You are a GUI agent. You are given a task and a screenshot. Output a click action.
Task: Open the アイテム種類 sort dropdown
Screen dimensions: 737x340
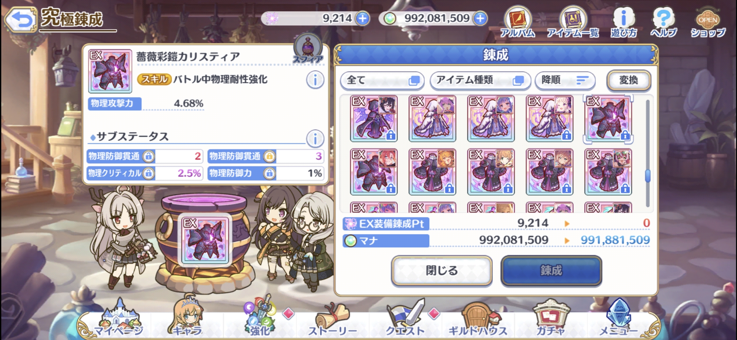pyautogui.click(x=480, y=80)
